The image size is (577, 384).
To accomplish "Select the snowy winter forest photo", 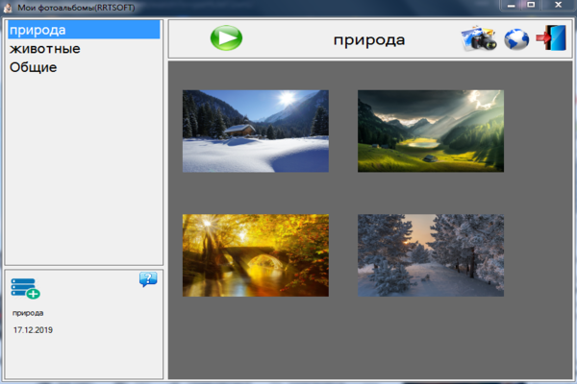I will tap(430, 254).
